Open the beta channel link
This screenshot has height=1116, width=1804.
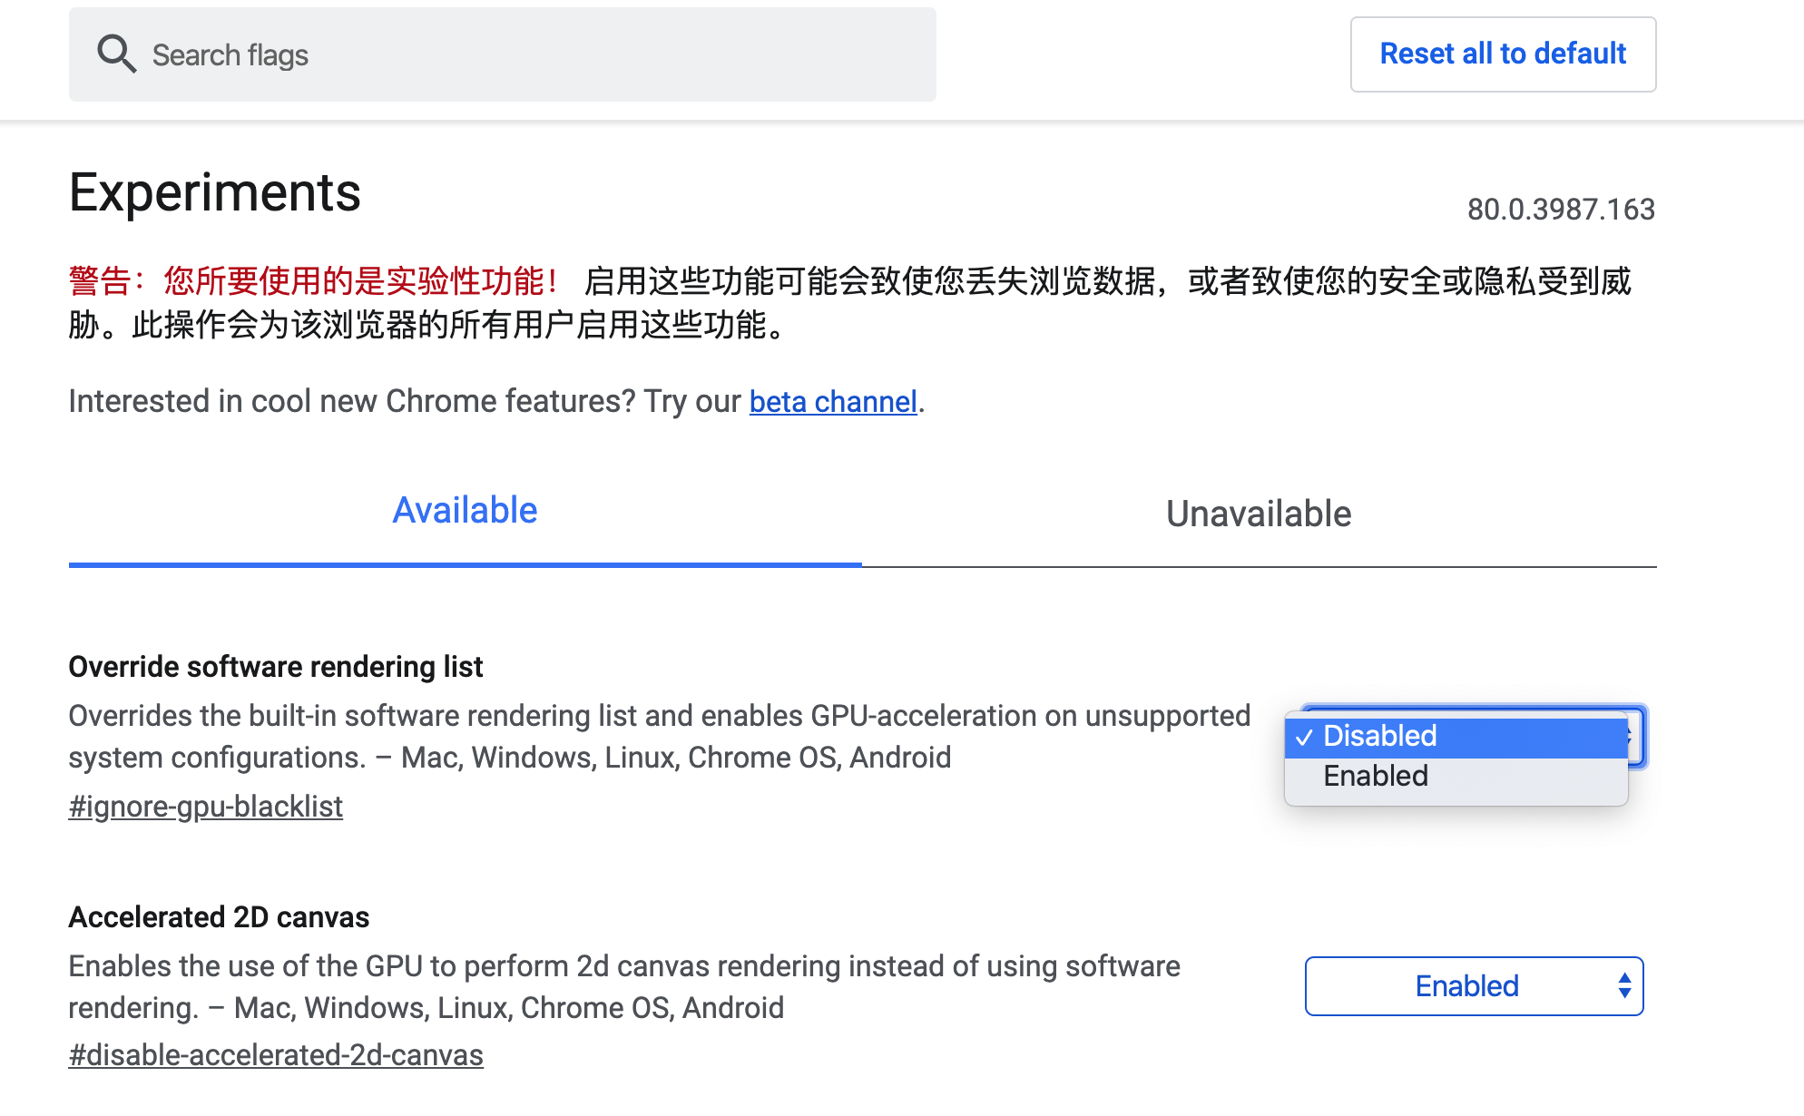point(832,401)
